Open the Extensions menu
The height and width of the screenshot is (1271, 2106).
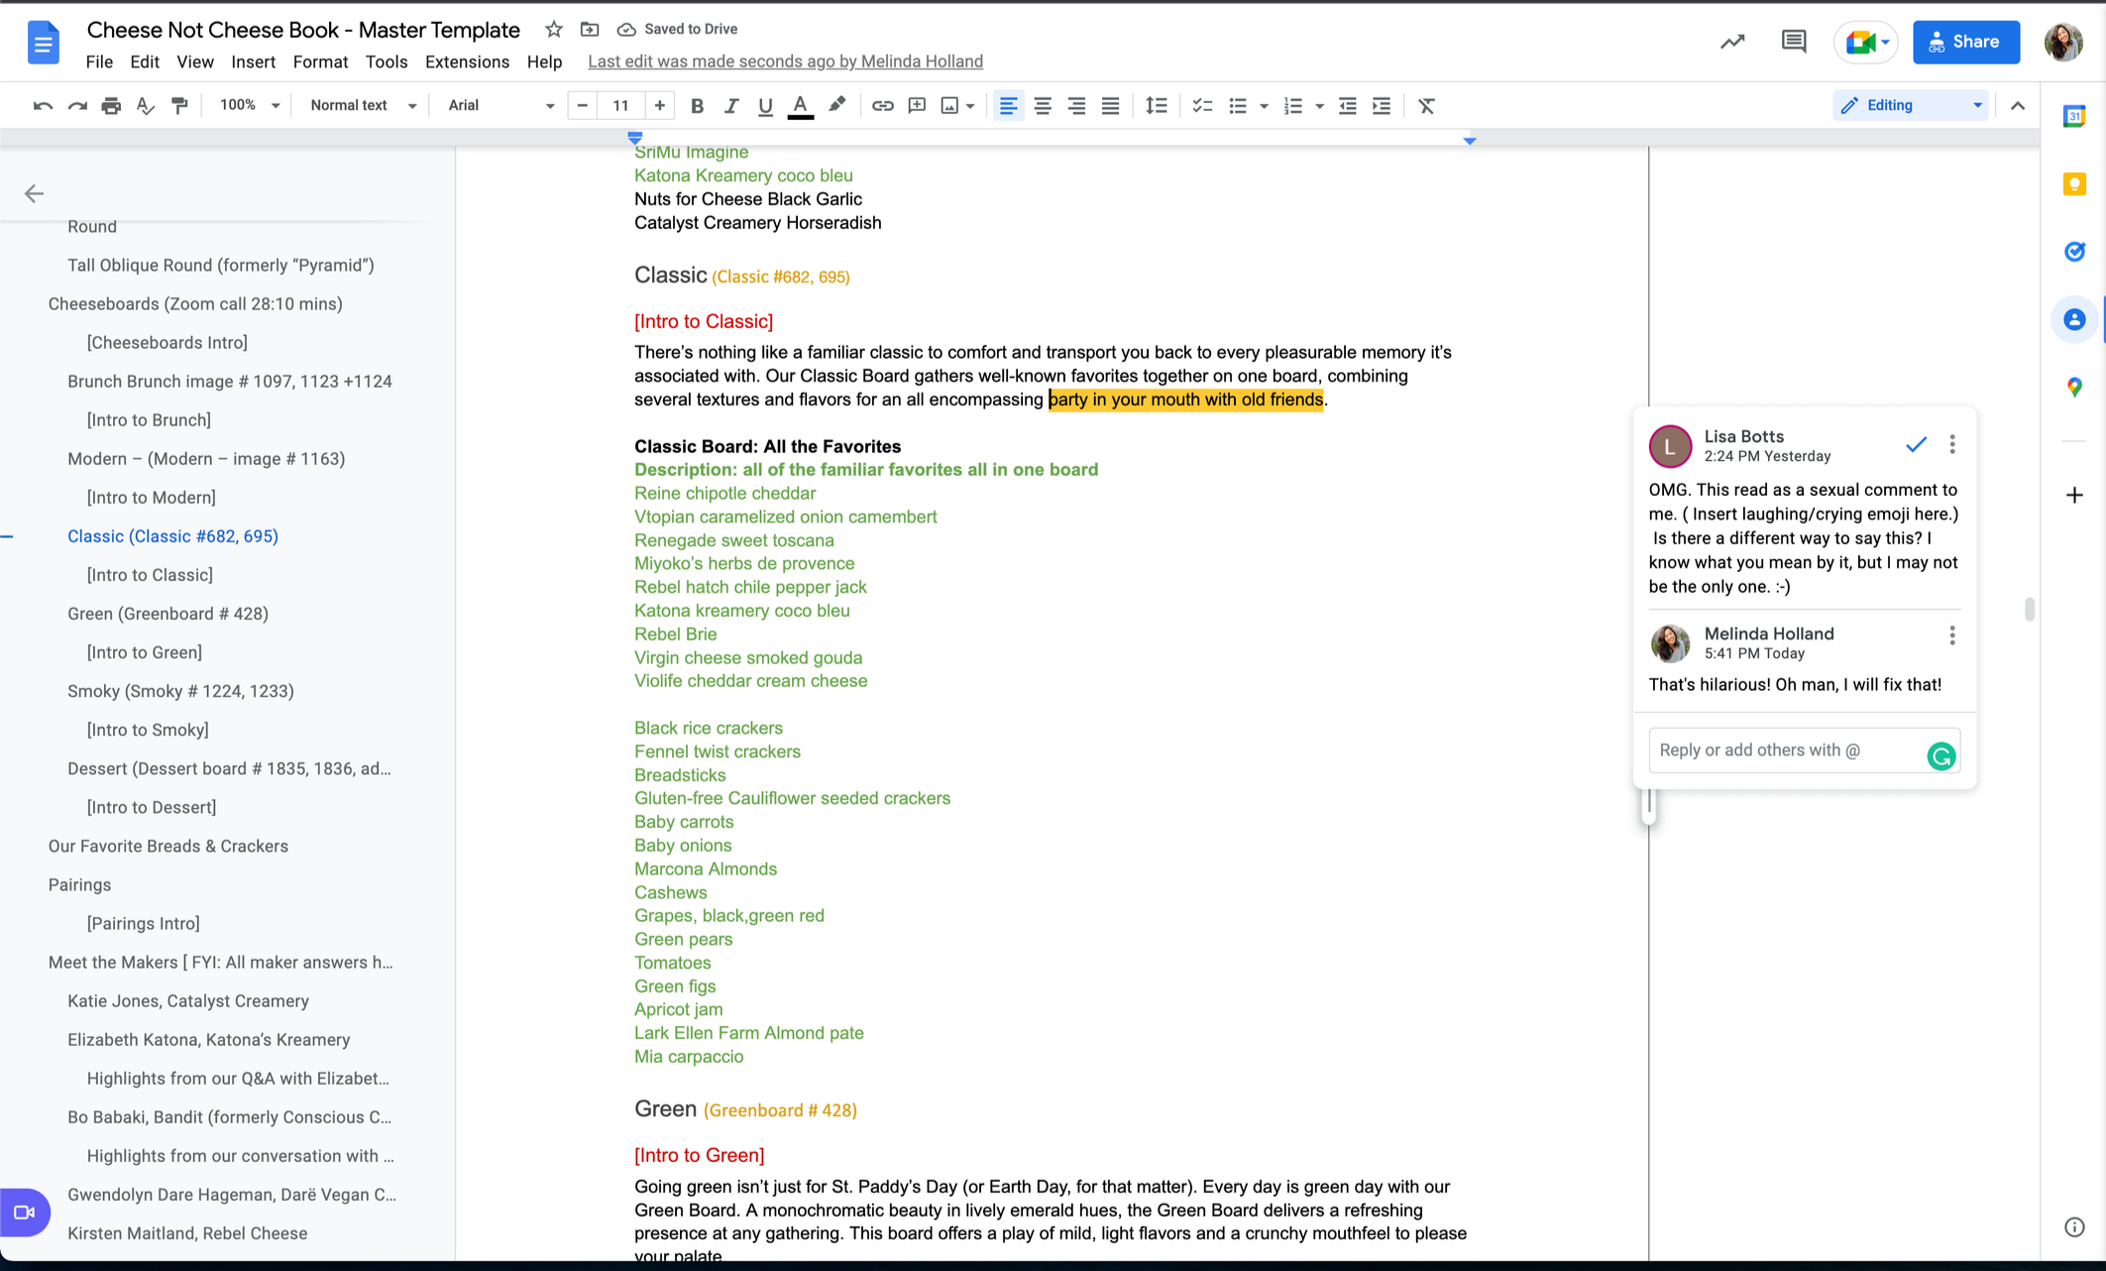coord(467,61)
